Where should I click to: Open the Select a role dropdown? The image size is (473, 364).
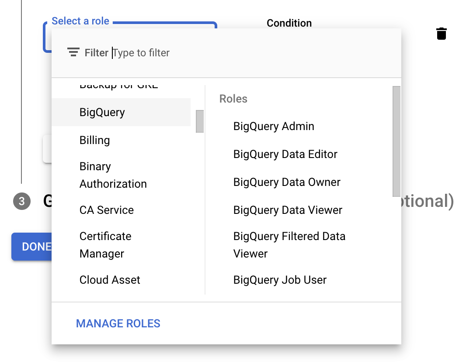point(80,21)
